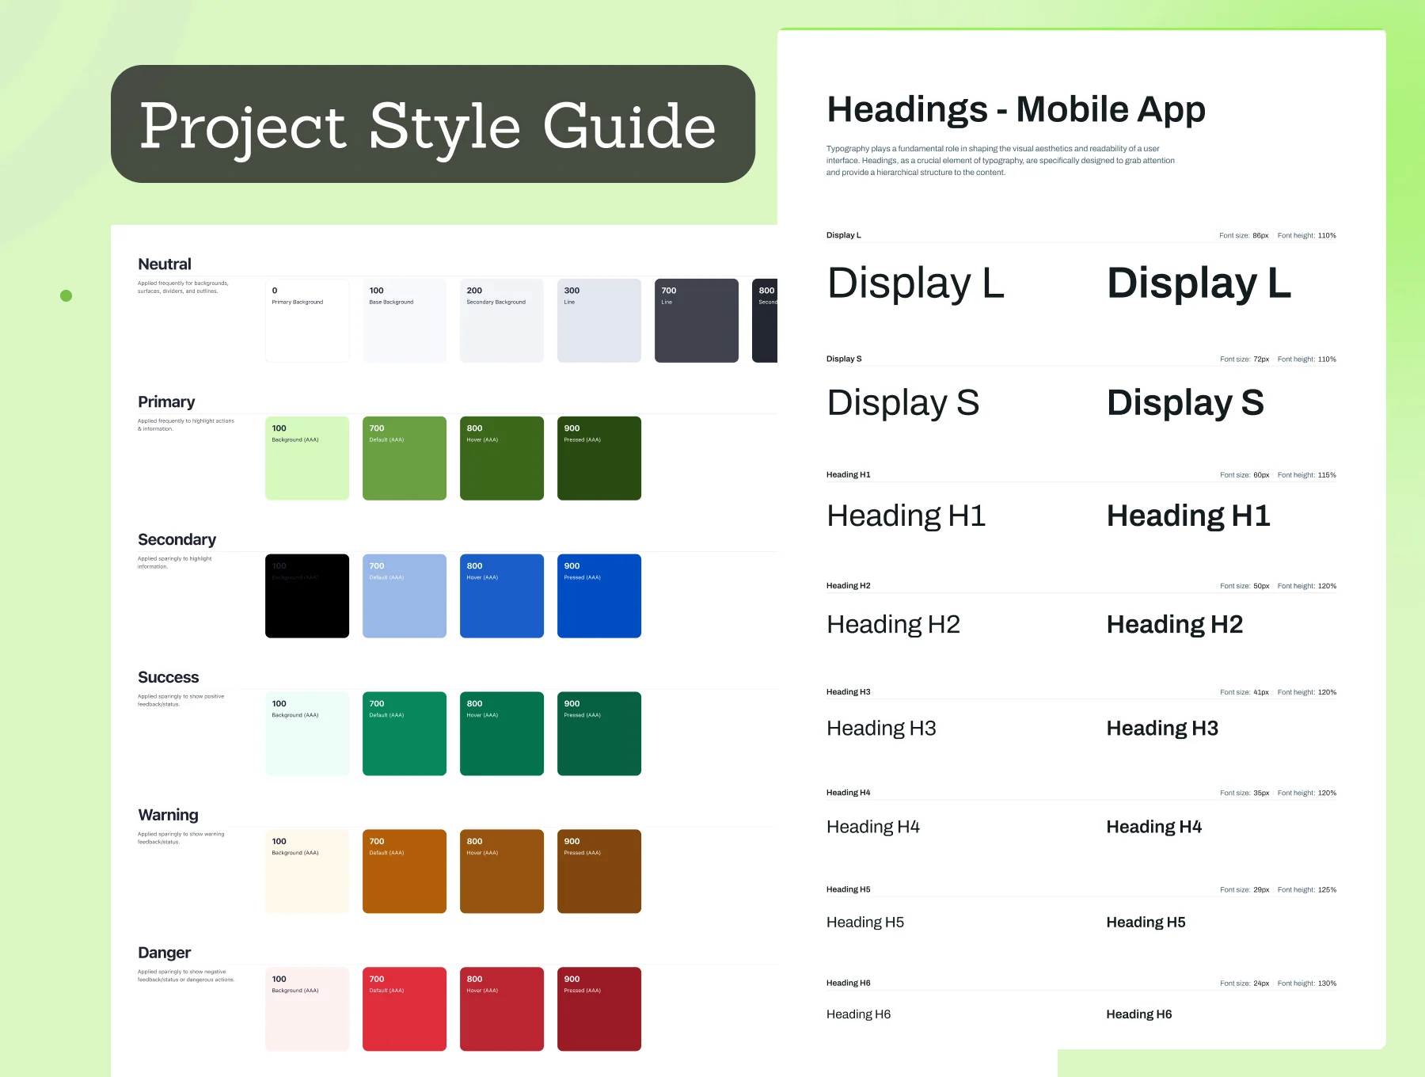Pick the Primary 800 Hover swatch
This screenshot has width=1425, height=1077.
(502, 459)
